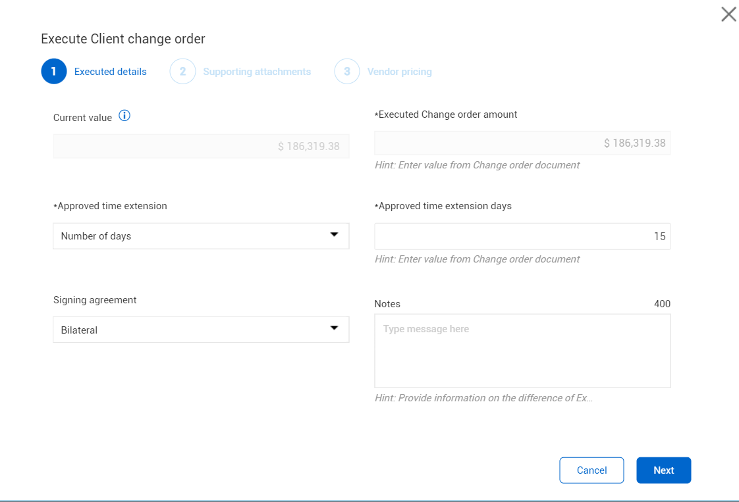Jump to the Vendor pricing step label

pos(399,72)
